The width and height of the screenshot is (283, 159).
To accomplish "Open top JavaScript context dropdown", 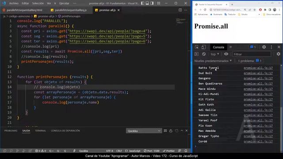I will [215, 54].
